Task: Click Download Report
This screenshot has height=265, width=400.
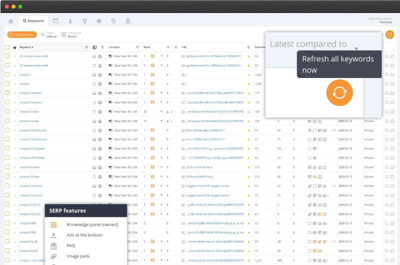Action: click(71, 34)
